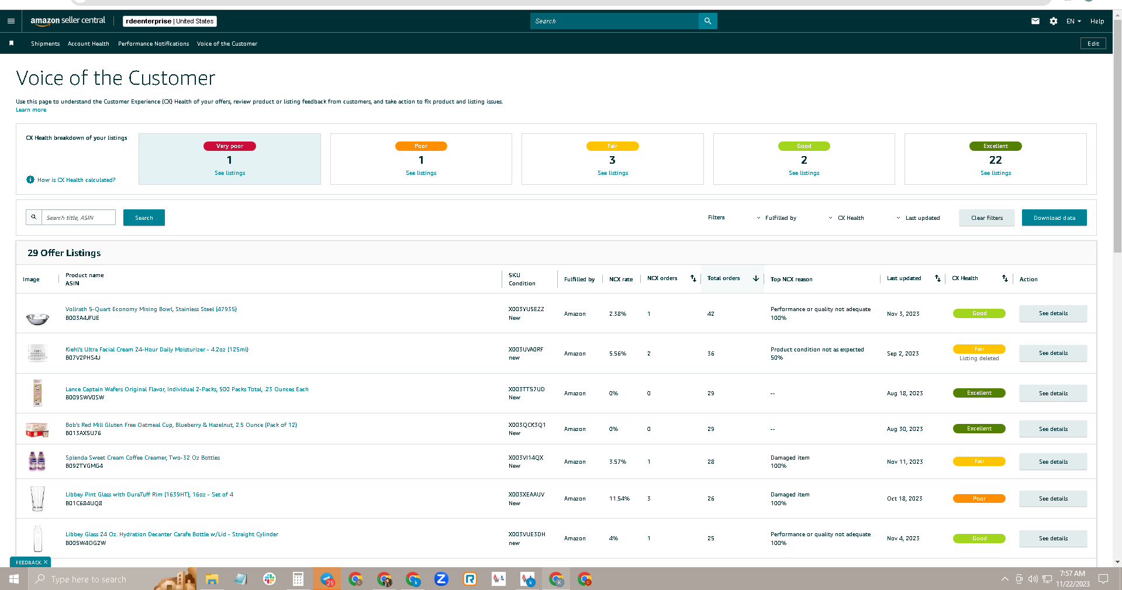
Task: See details for the Vollrath mixing bowl
Action: (x=1053, y=313)
